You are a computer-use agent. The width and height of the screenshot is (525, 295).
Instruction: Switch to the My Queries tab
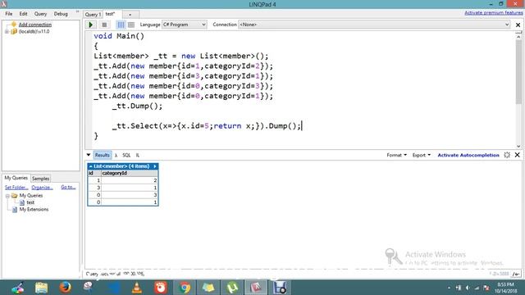click(16, 178)
